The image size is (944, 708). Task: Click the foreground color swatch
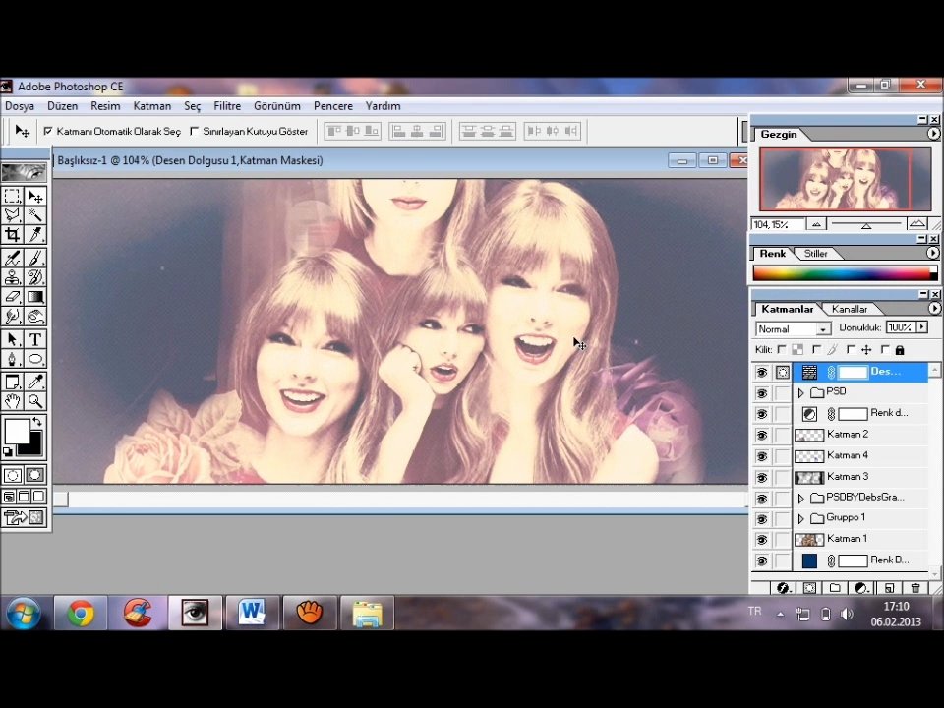pyautogui.click(x=17, y=431)
